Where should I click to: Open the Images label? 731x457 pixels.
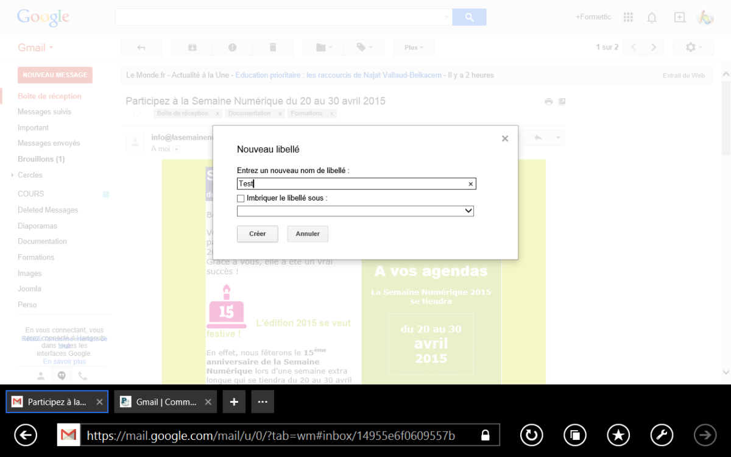pos(30,274)
